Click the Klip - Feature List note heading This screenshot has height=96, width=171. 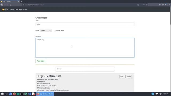tap(49, 76)
